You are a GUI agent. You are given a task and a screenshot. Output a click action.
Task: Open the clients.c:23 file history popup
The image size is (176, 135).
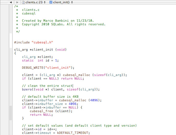(x=34, y=2)
